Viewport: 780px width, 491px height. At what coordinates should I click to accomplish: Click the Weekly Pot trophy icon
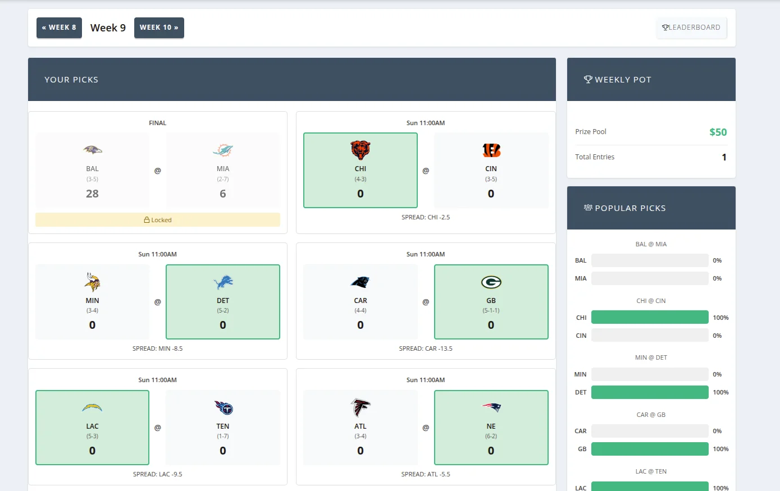tap(588, 80)
